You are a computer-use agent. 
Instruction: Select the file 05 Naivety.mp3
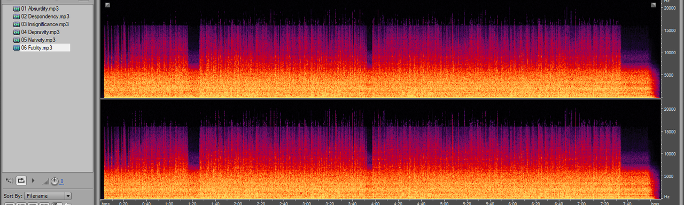(38, 40)
